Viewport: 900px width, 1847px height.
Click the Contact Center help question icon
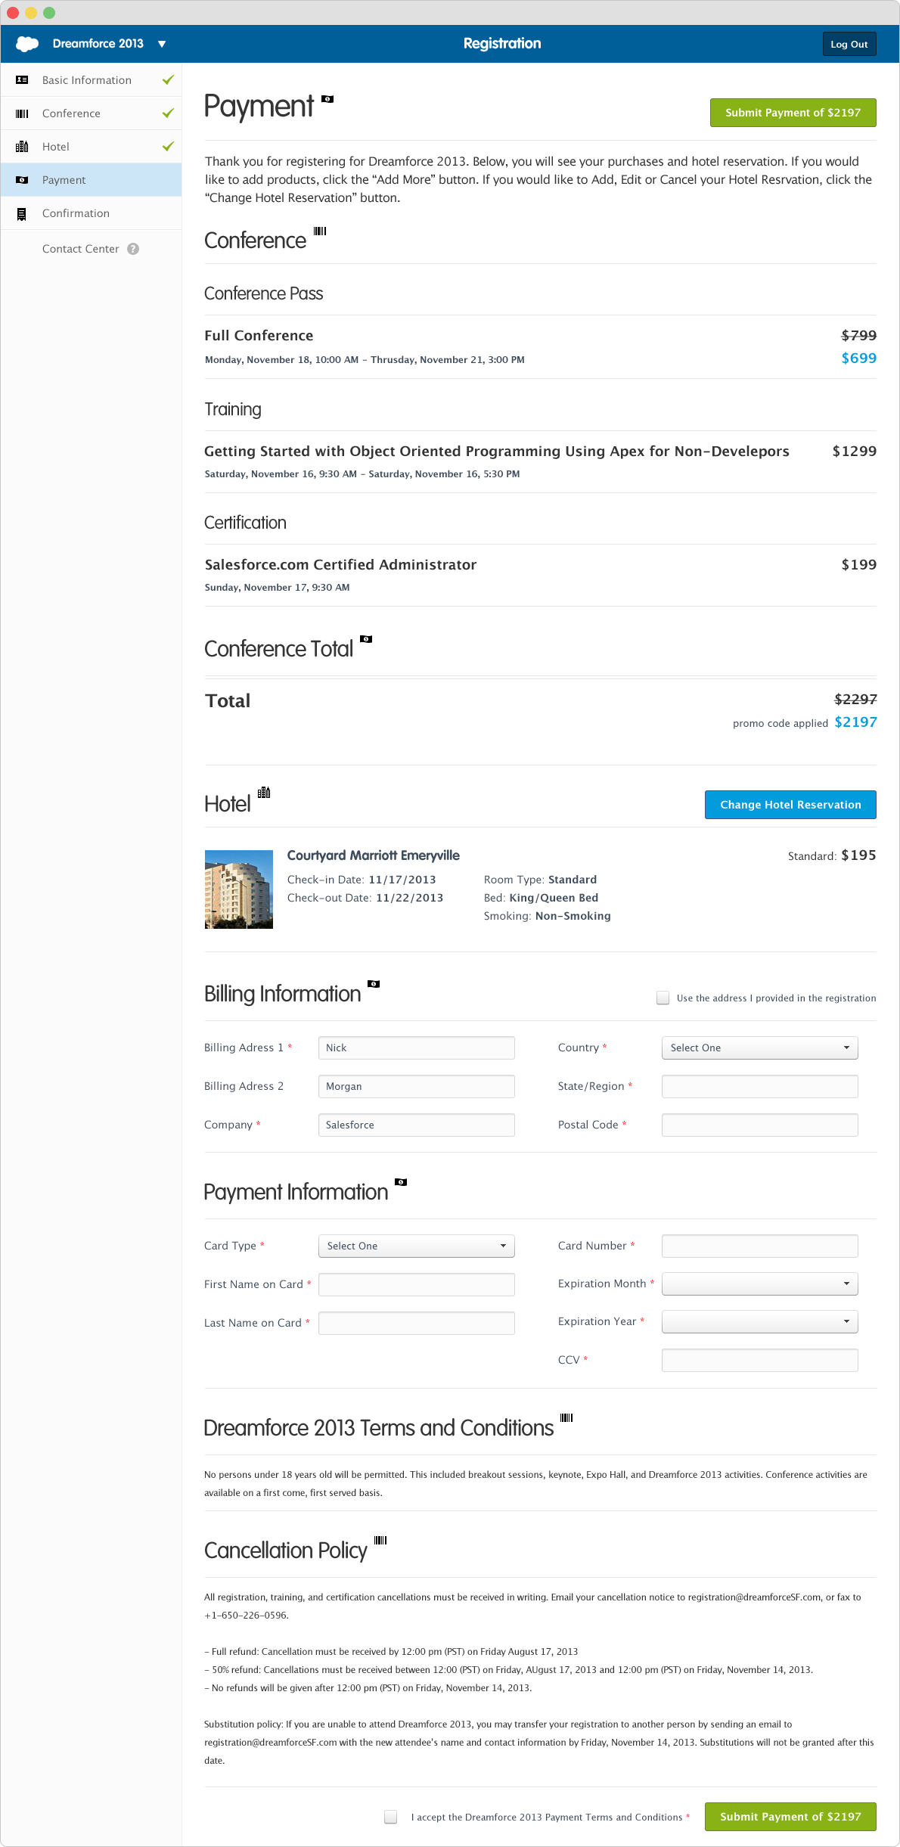tap(133, 249)
